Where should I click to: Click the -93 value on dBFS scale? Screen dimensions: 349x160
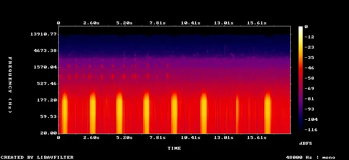[309, 109]
